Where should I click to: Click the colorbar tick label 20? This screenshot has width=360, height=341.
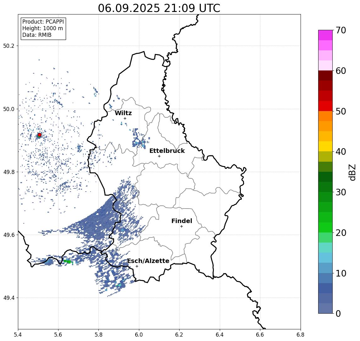tap(341, 233)
